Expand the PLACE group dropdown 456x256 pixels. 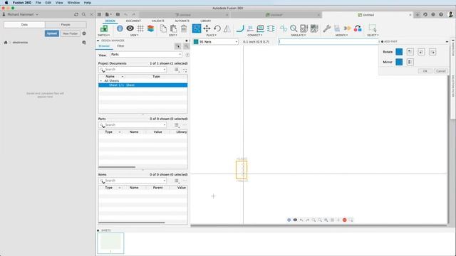coord(211,35)
